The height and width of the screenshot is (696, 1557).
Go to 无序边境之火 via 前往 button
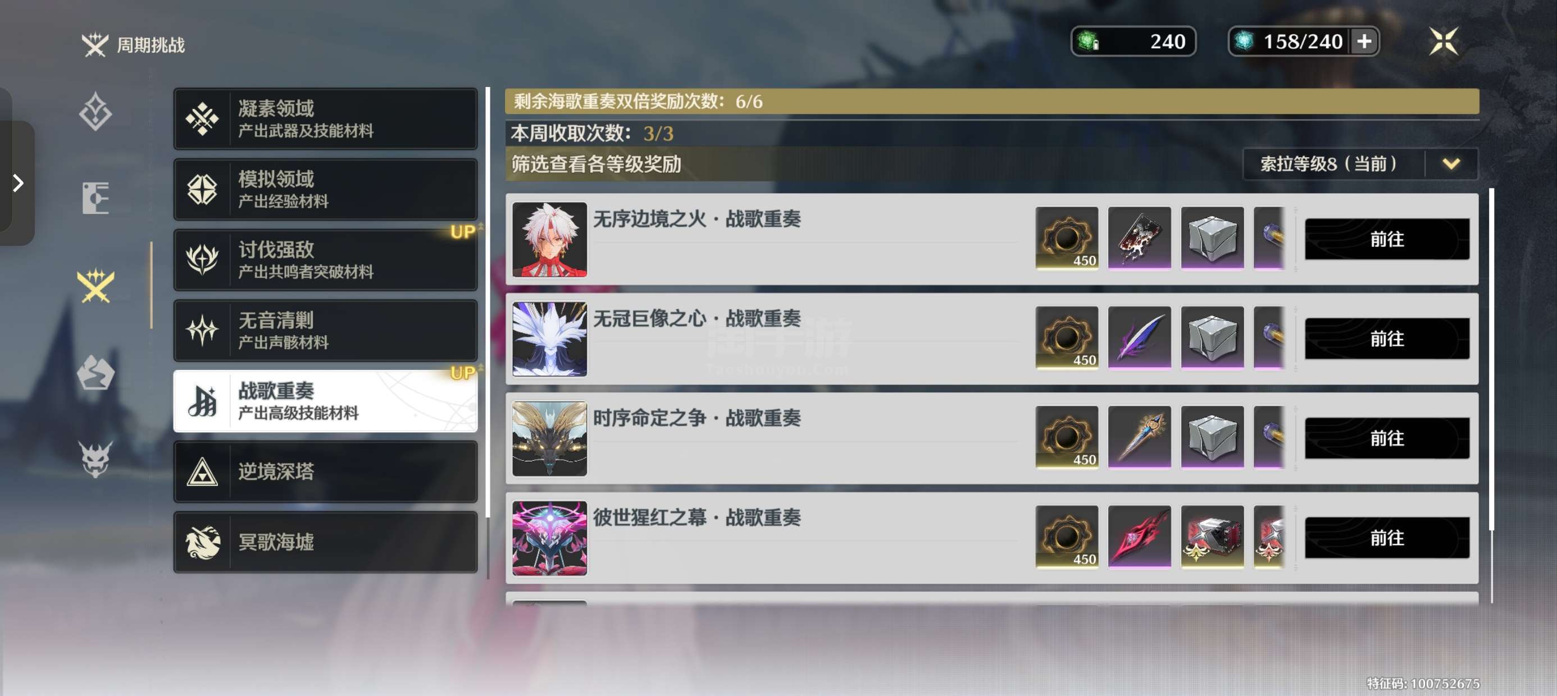(x=1387, y=239)
